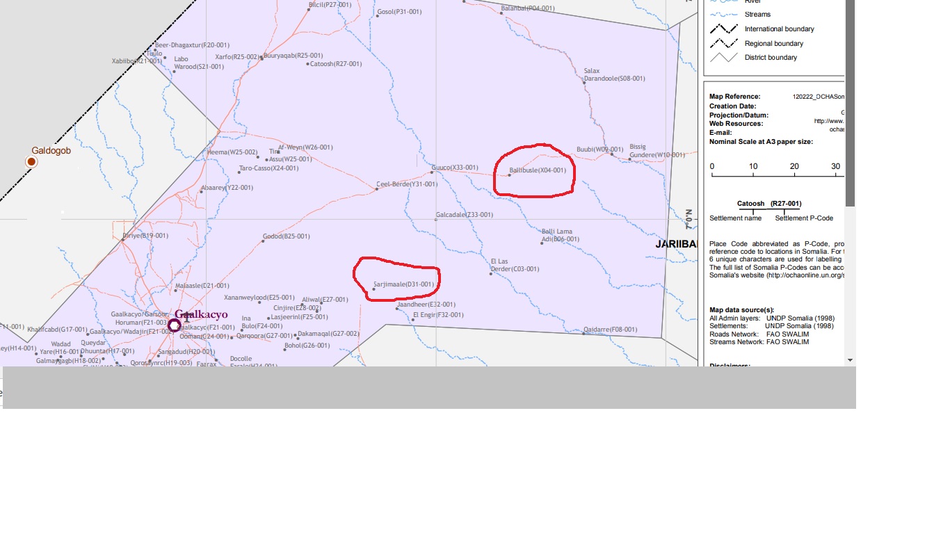
Task: Click the Lasjeerinl(F25-001) label
Action: pos(299,317)
